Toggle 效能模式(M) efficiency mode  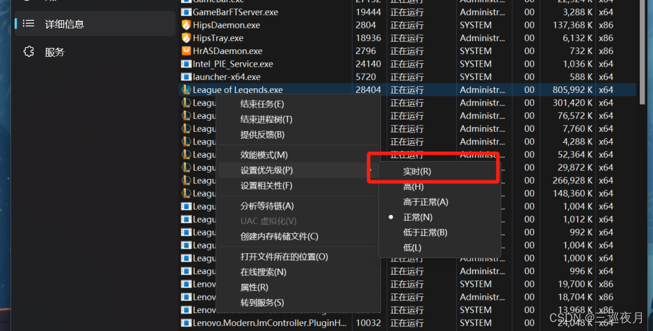click(x=299, y=155)
